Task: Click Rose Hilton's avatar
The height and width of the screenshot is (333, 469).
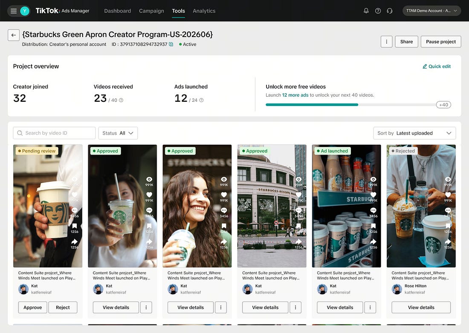Action: (397, 289)
